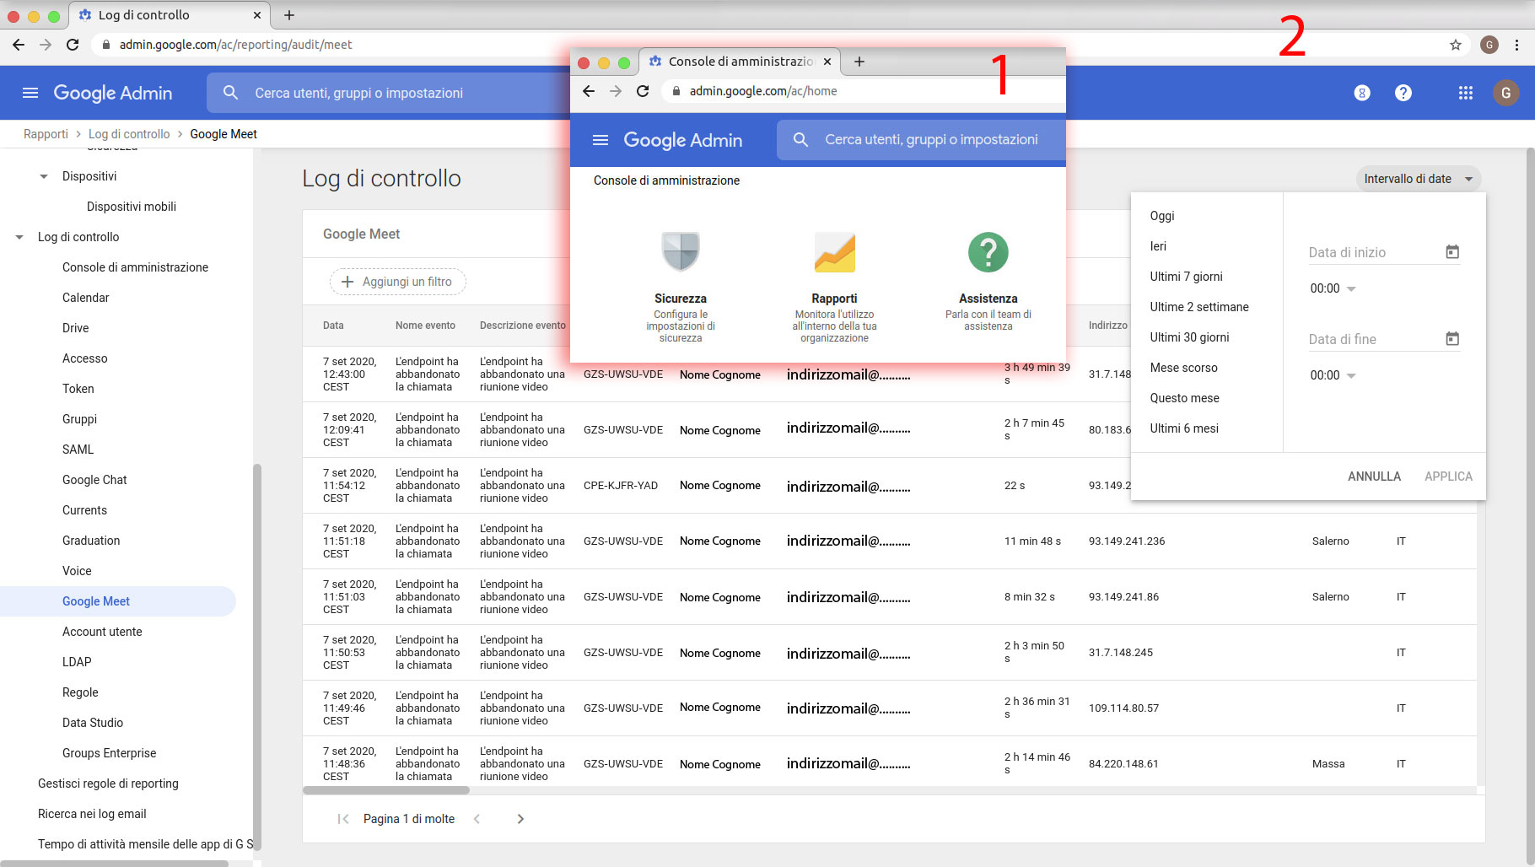1535x867 pixels.
Task: Open hamburger menu in Console di amministrazione window
Action: [x=601, y=140]
